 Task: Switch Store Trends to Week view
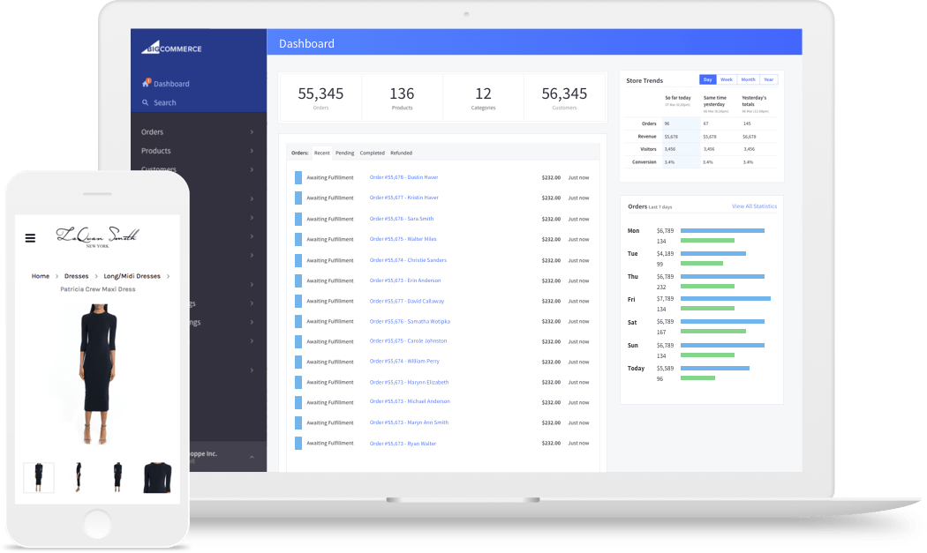pyautogui.click(x=727, y=79)
